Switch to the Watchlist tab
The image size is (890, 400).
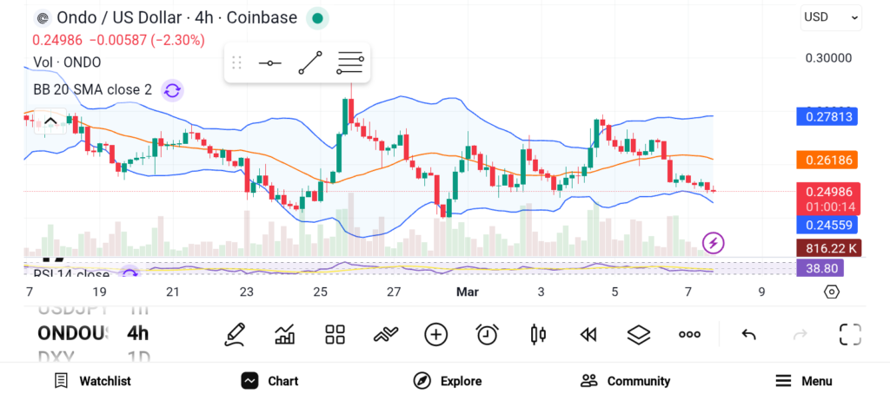point(92,381)
